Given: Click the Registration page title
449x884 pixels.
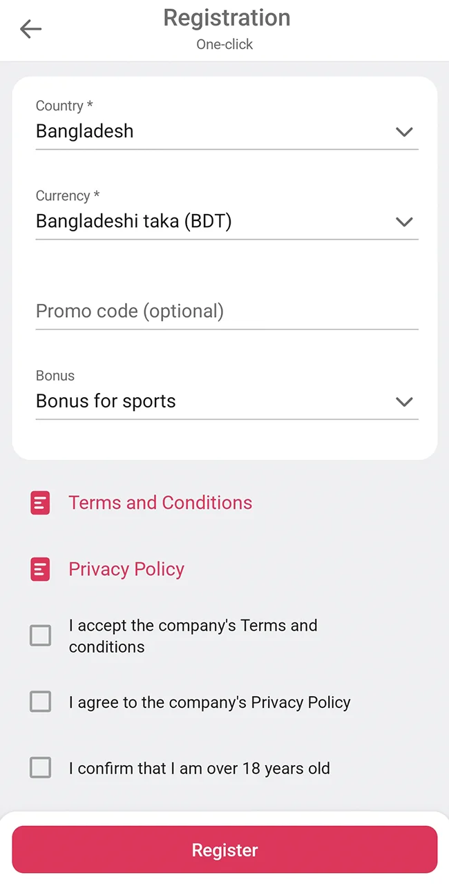Looking at the screenshot, I should (227, 18).
